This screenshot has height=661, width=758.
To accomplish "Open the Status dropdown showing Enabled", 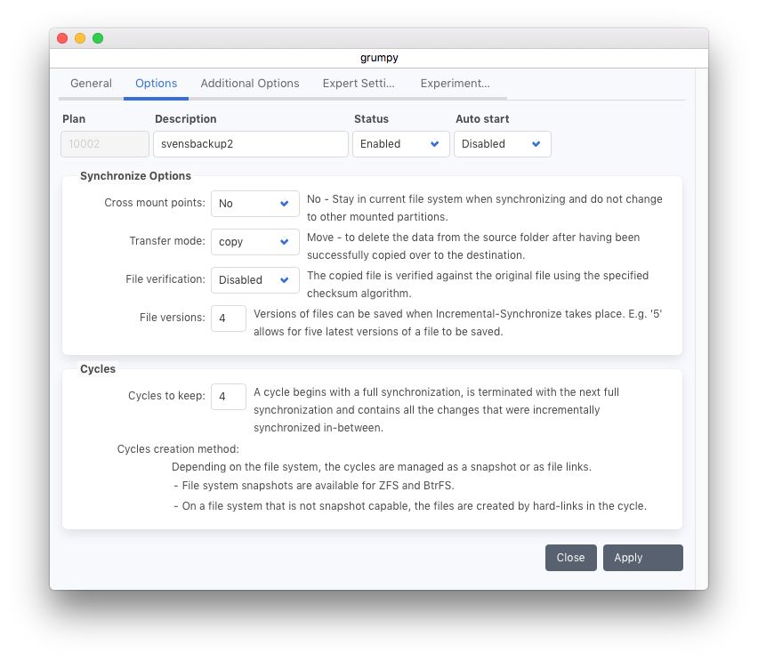I will [400, 144].
